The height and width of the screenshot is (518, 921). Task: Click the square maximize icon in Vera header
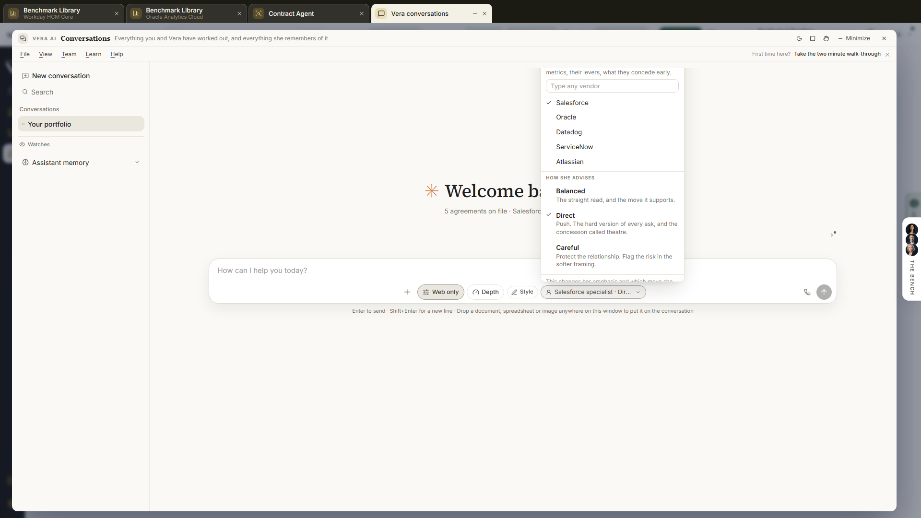point(813,38)
